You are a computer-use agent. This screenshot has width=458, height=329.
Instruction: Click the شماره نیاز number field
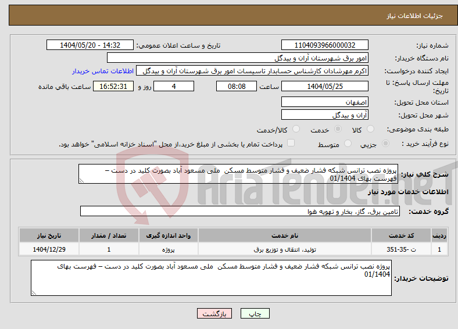(324, 45)
